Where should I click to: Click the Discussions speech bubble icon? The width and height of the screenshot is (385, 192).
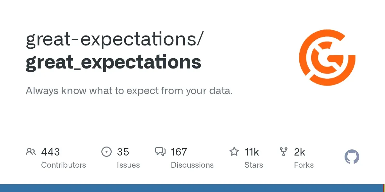click(160, 152)
